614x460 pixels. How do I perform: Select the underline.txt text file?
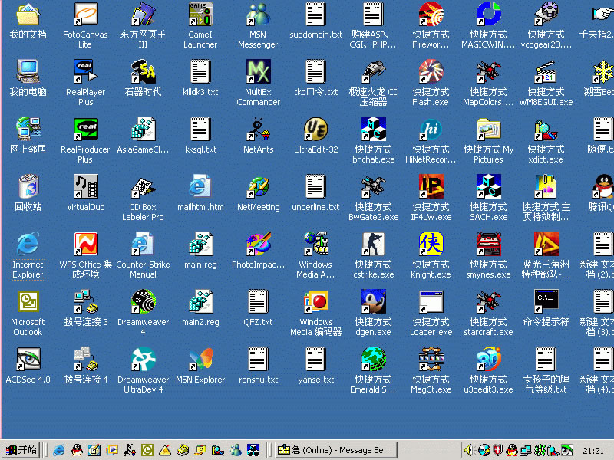pyautogui.click(x=315, y=186)
